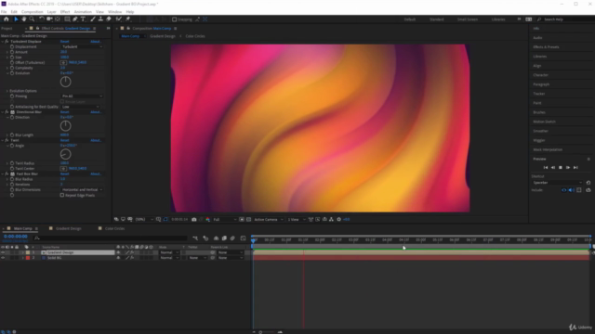The width and height of the screenshot is (595, 334).
Task: Toggle Fast Box Blur fx switch
Action: point(7,173)
